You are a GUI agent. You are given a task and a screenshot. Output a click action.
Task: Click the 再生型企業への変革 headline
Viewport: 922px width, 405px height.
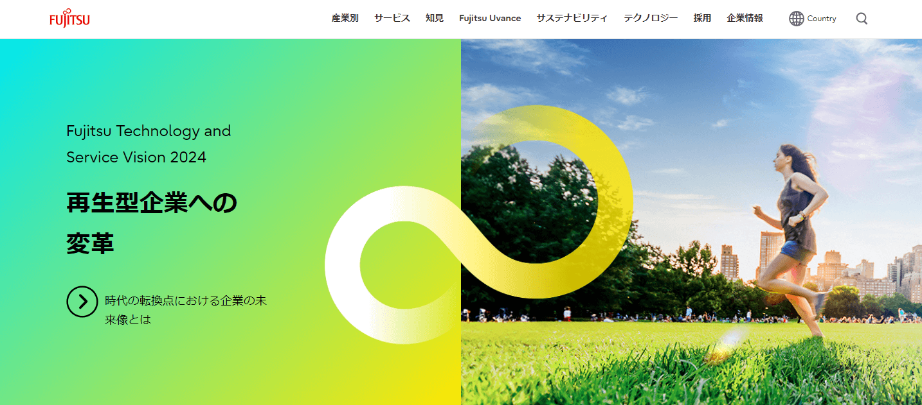(152, 223)
